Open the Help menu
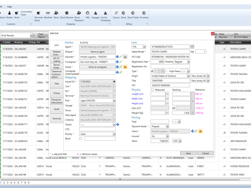This screenshot has height=188, width=251. pyautogui.click(x=10, y=7)
